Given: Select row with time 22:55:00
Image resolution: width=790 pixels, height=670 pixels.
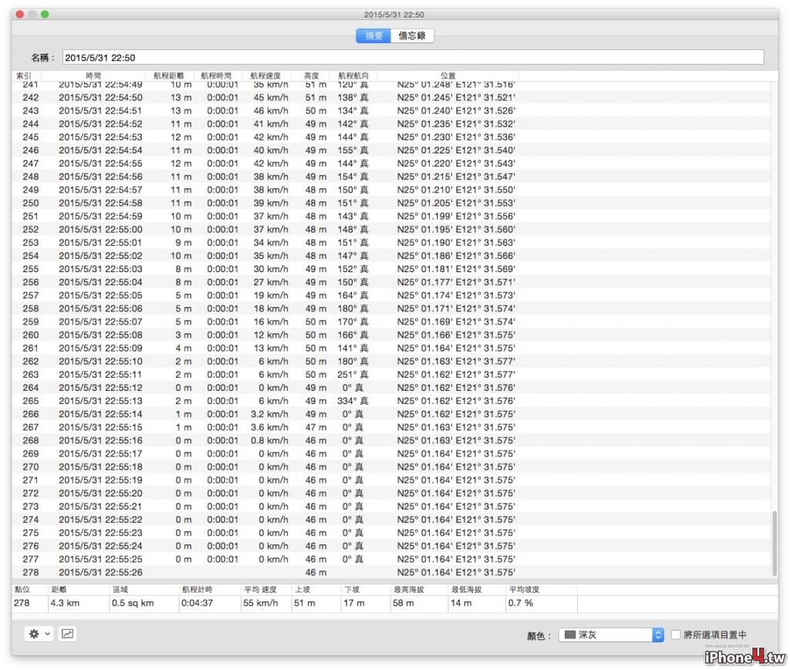Looking at the screenshot, I should click(x=391, y=229).
